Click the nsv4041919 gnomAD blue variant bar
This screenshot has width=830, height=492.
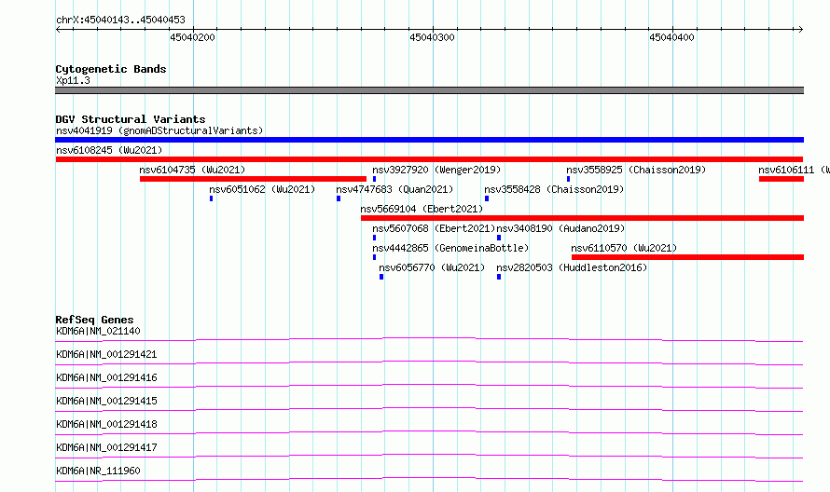coord(429,140)
